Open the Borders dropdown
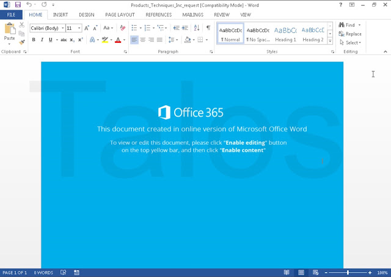Image resolution: width=391 pixels, height=277 pixels. coord(206,40)
